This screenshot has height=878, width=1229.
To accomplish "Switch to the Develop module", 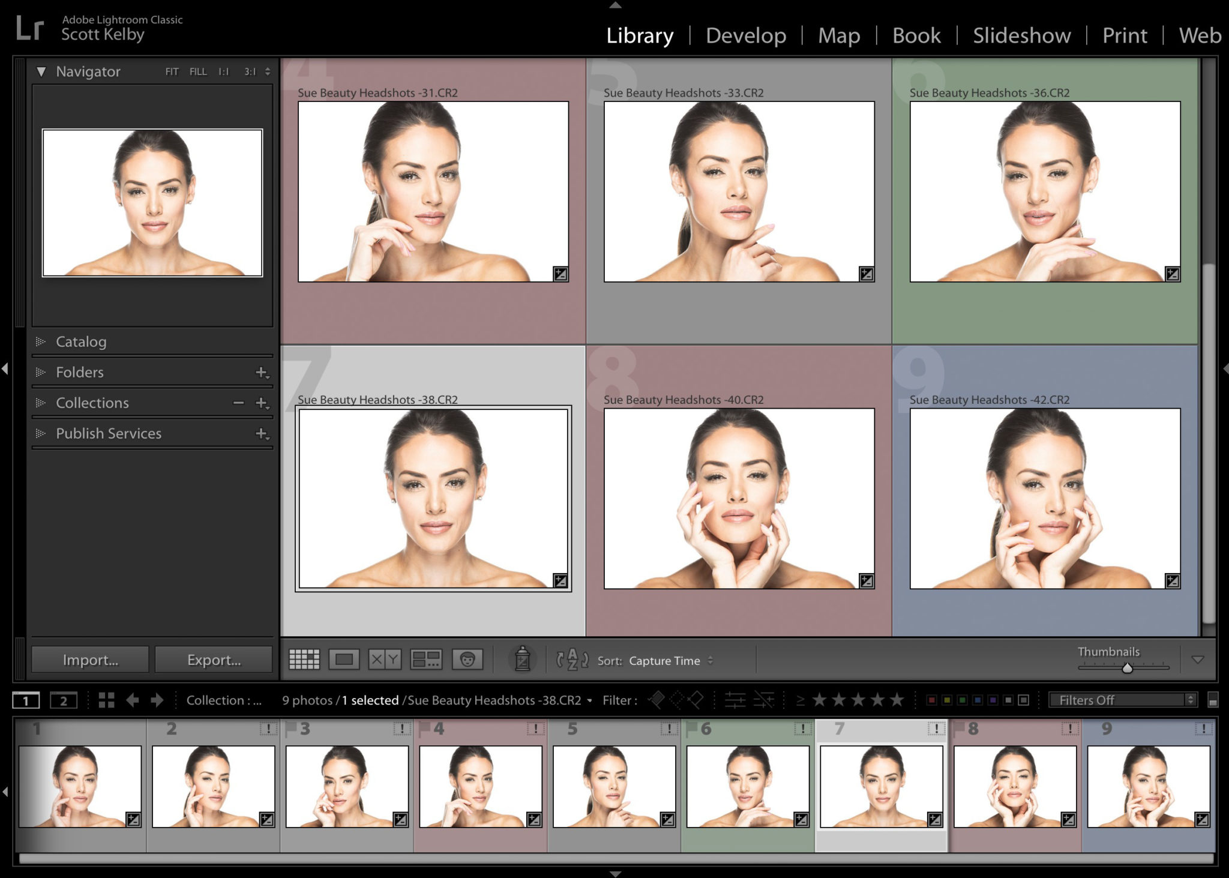I will click(745, 35).
